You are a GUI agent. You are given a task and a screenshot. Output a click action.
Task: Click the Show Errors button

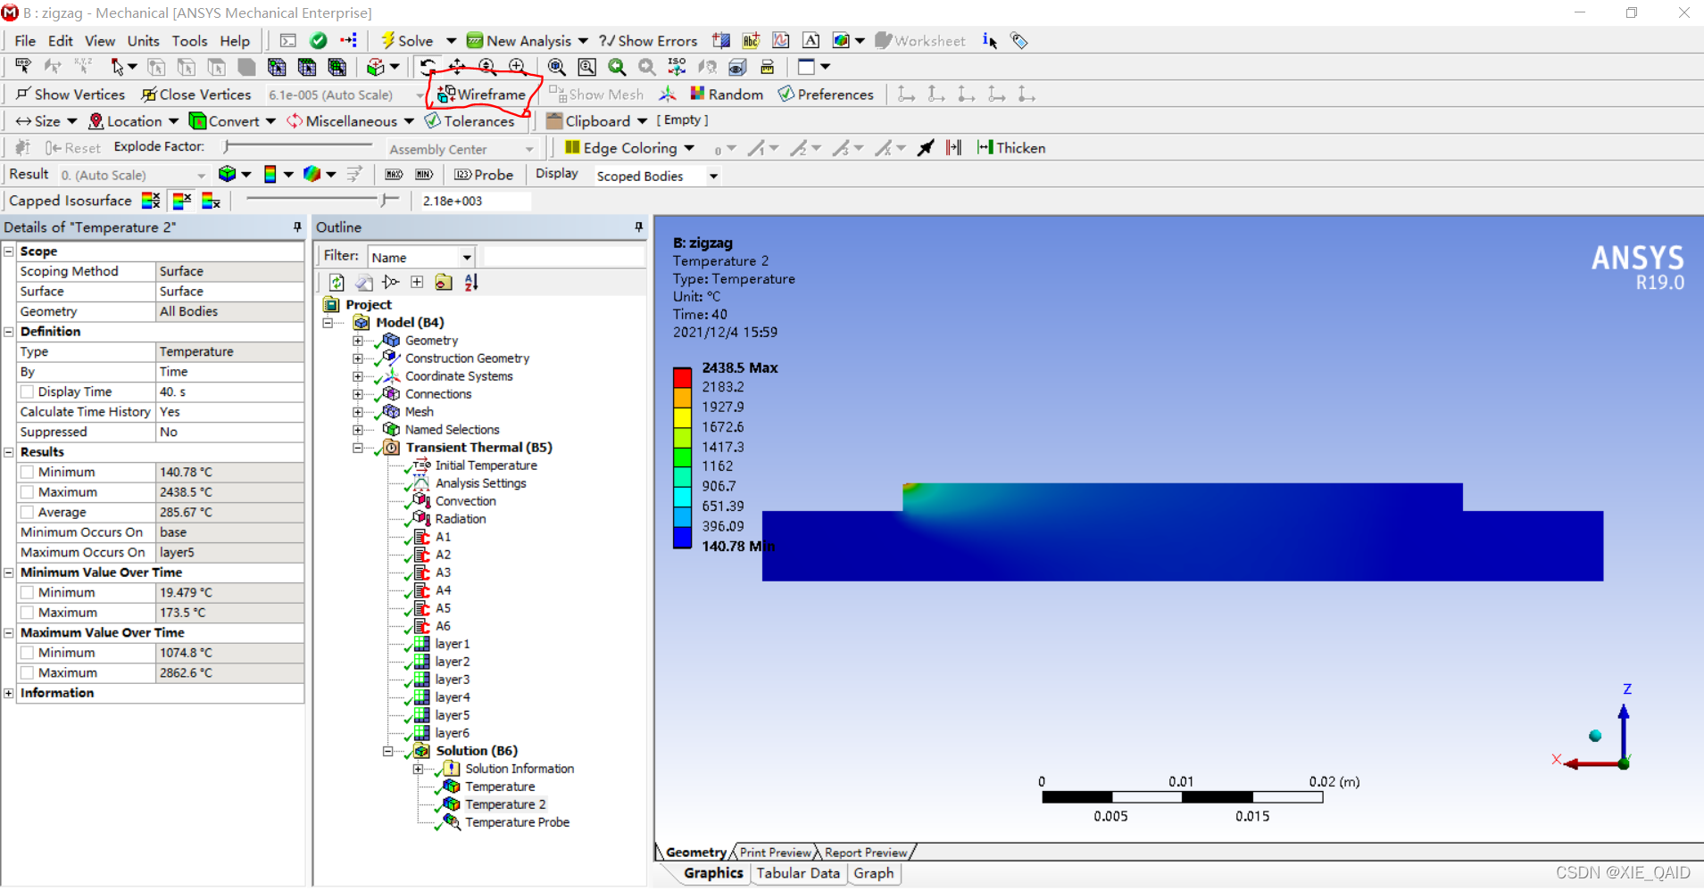point(649,41)
